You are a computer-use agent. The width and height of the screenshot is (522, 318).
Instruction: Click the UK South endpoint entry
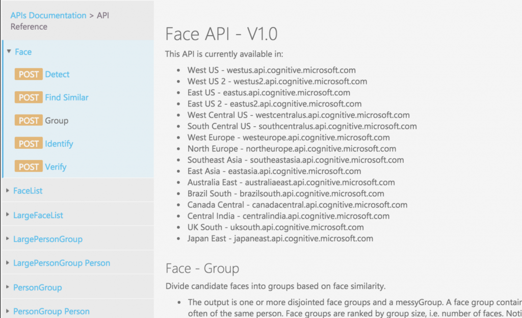[x=275, y=227]
